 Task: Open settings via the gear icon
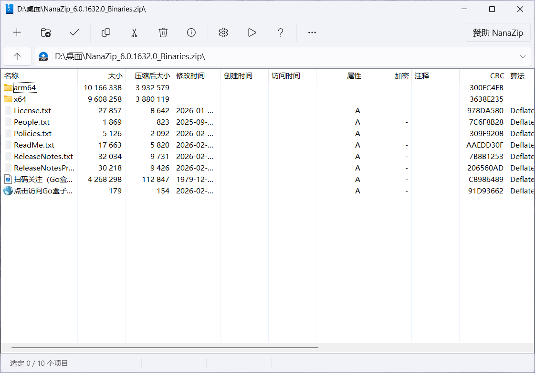tap(223, 32)
